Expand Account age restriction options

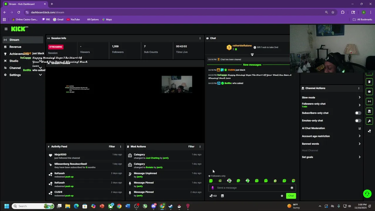(331, 136)
